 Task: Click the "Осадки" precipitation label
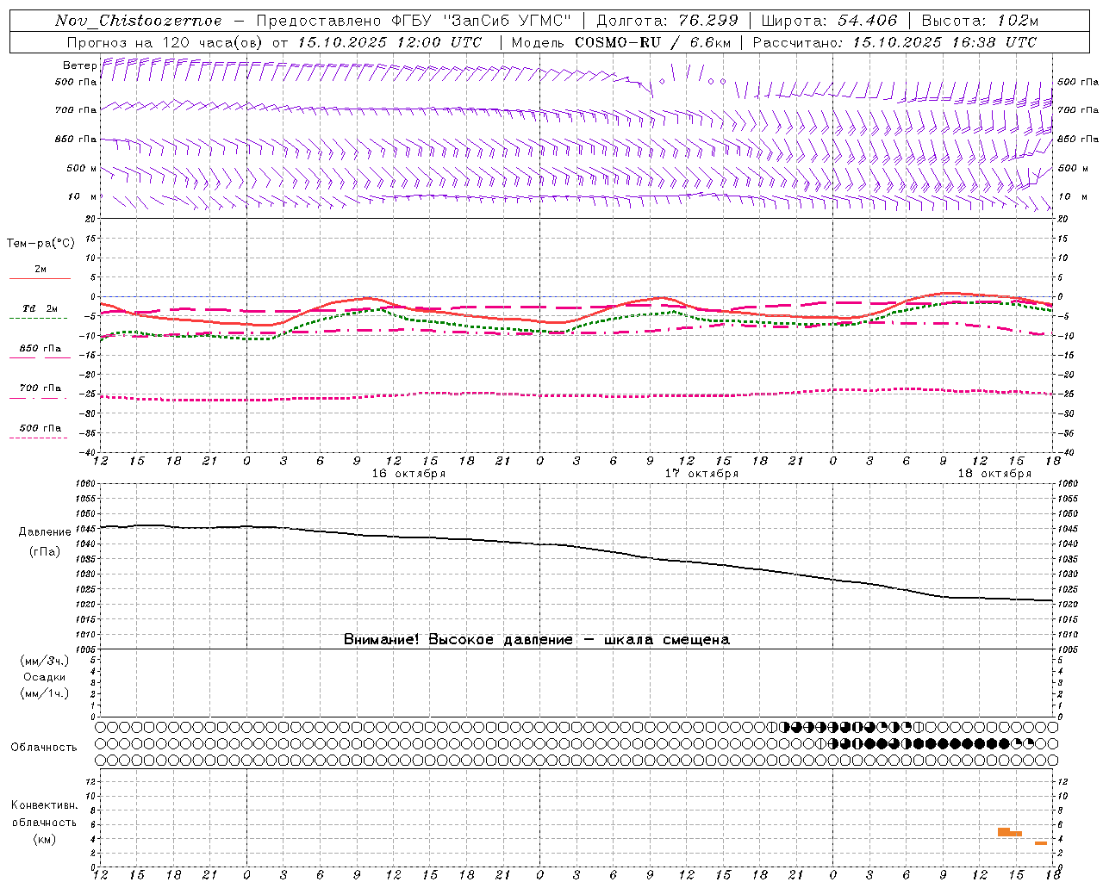click(x=45, y=677)
